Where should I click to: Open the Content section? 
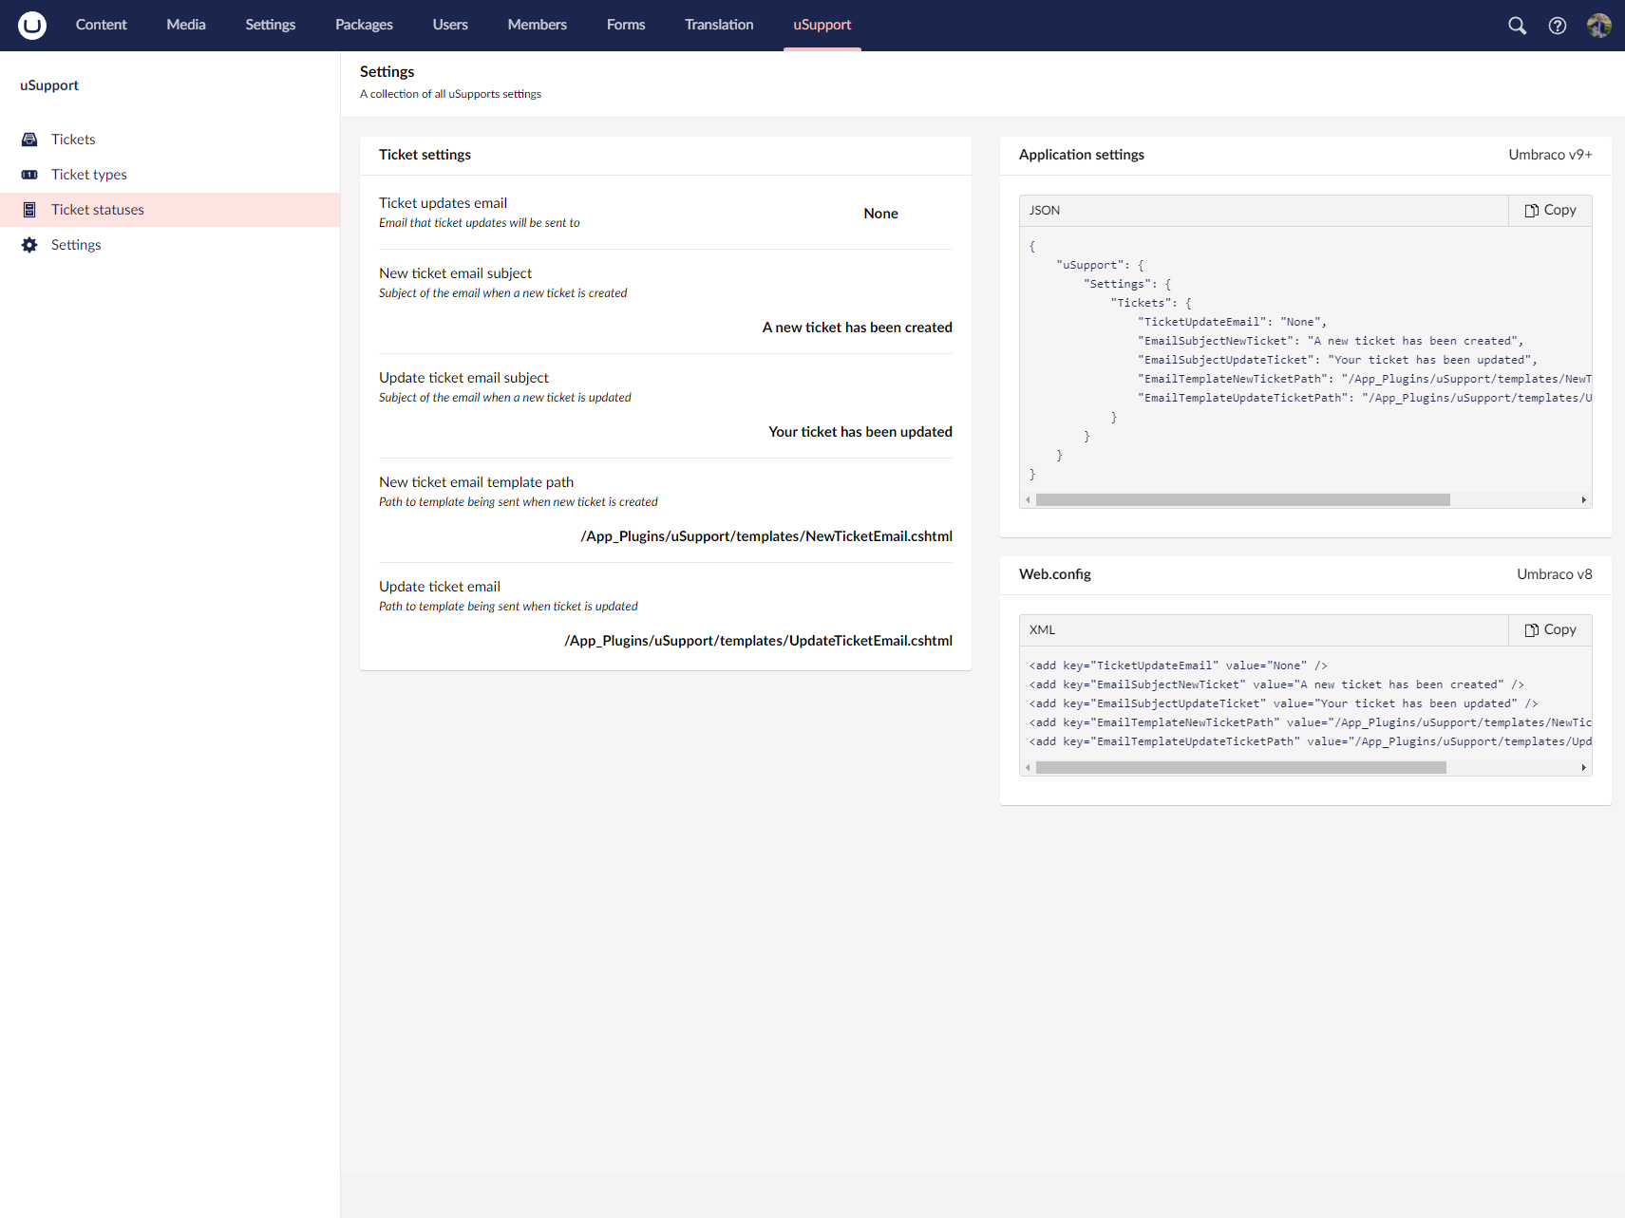pos(101,25)
